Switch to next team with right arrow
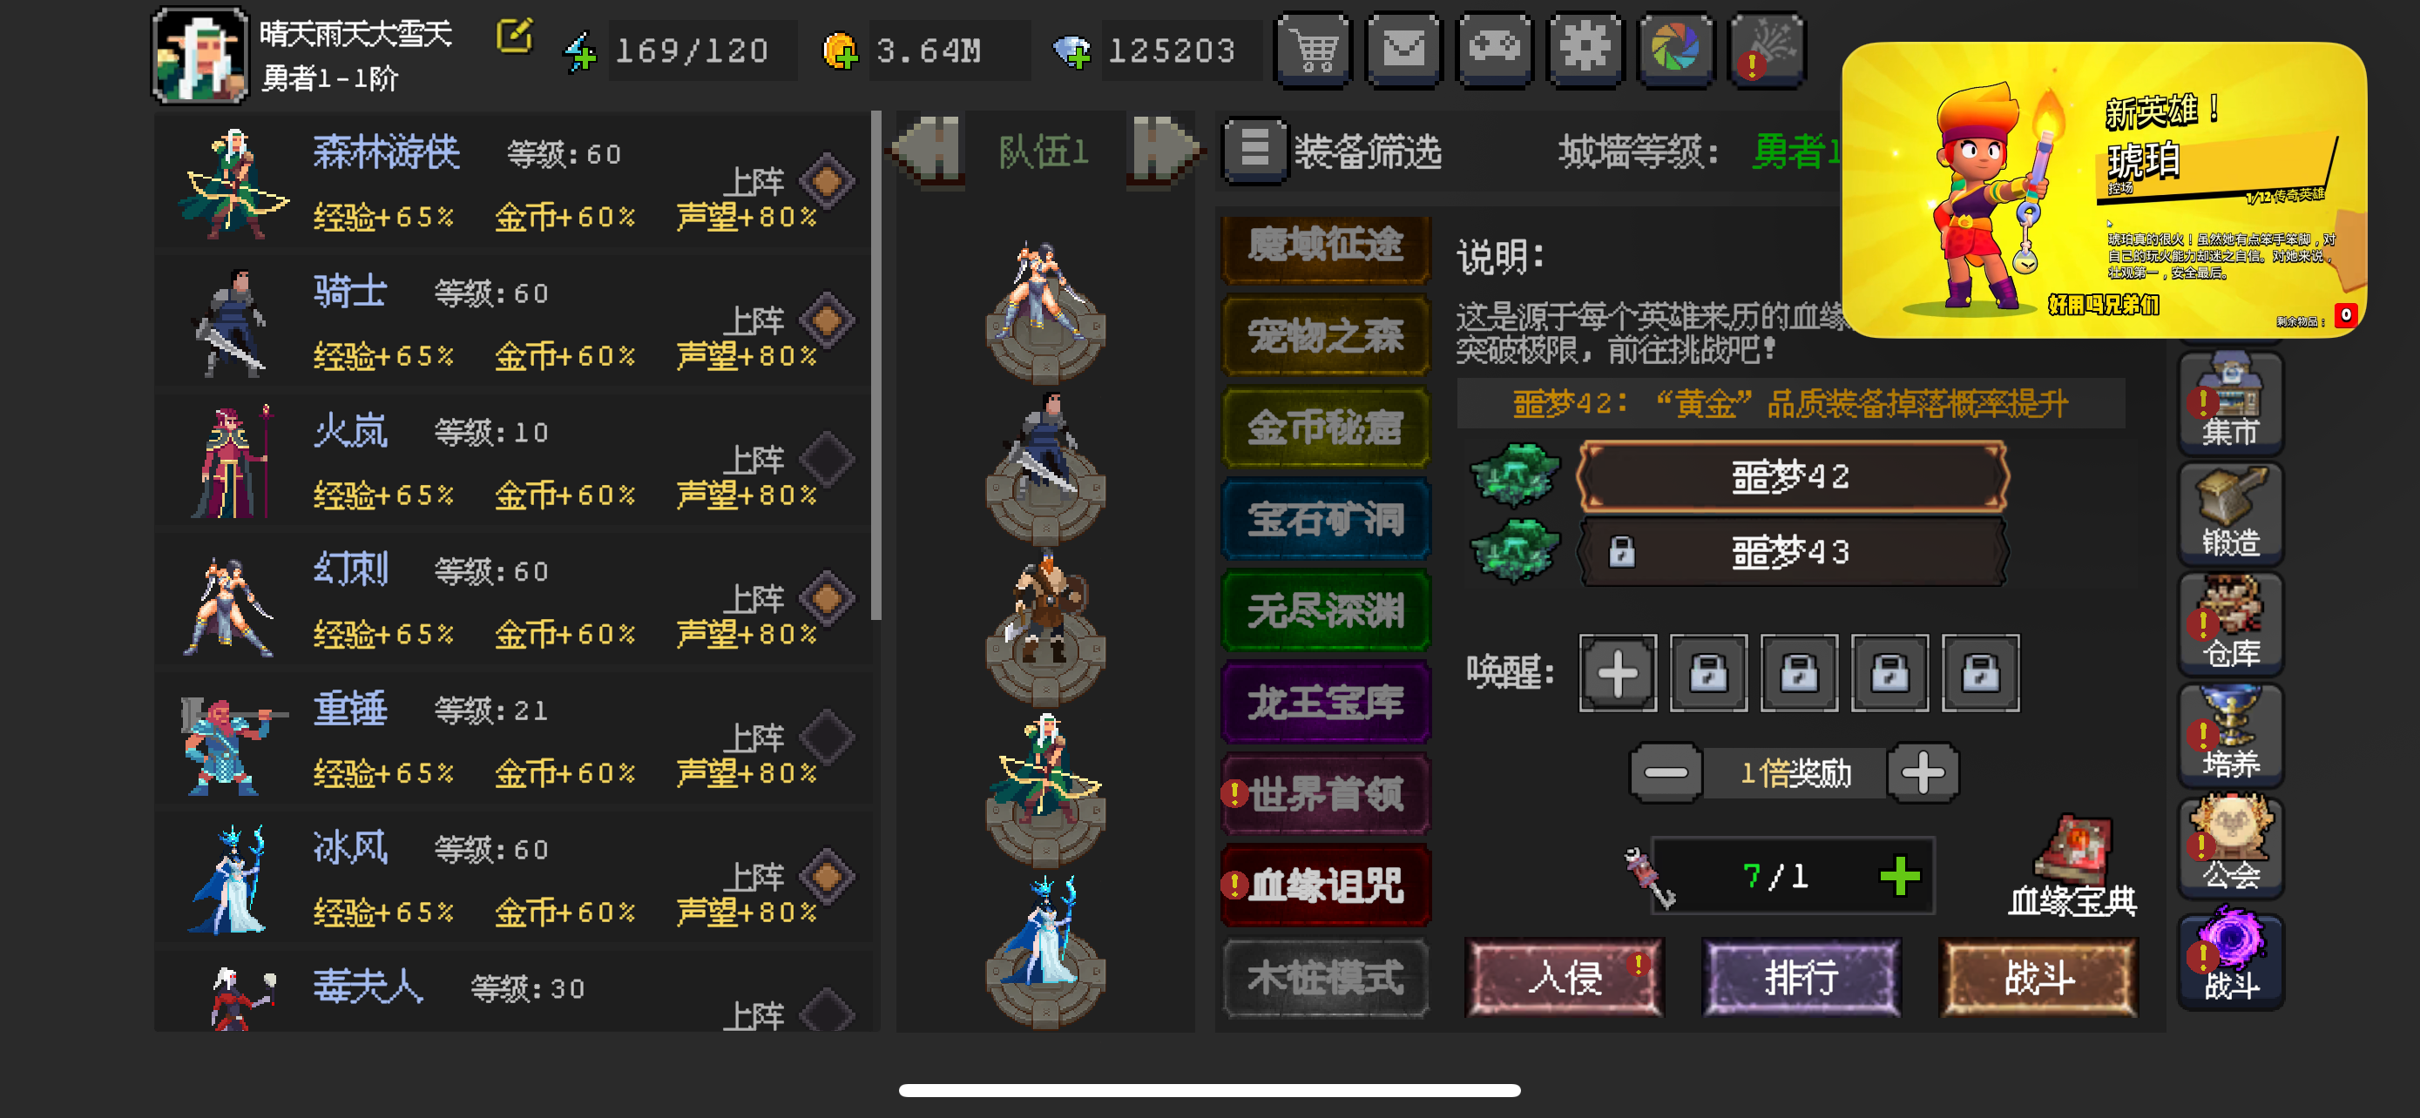The width and height of the screenshot is (2420, 1118). coord(1163,149)
